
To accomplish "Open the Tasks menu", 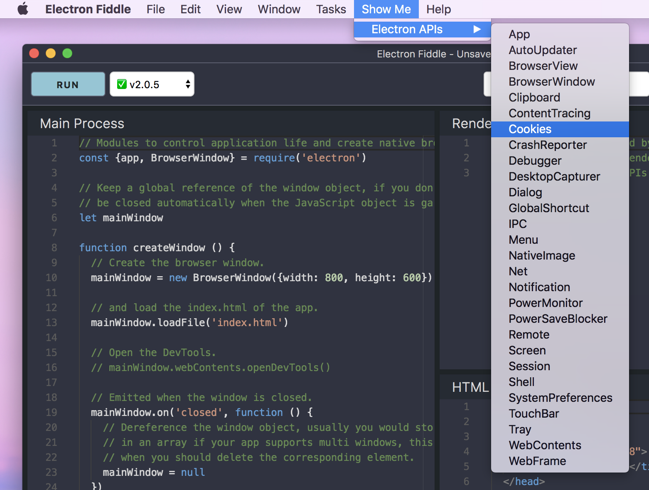I will [x=330, y=9].
